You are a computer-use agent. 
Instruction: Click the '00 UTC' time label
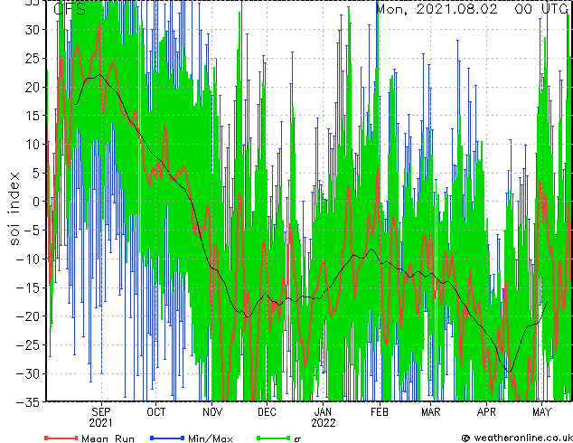pos(541,8)
